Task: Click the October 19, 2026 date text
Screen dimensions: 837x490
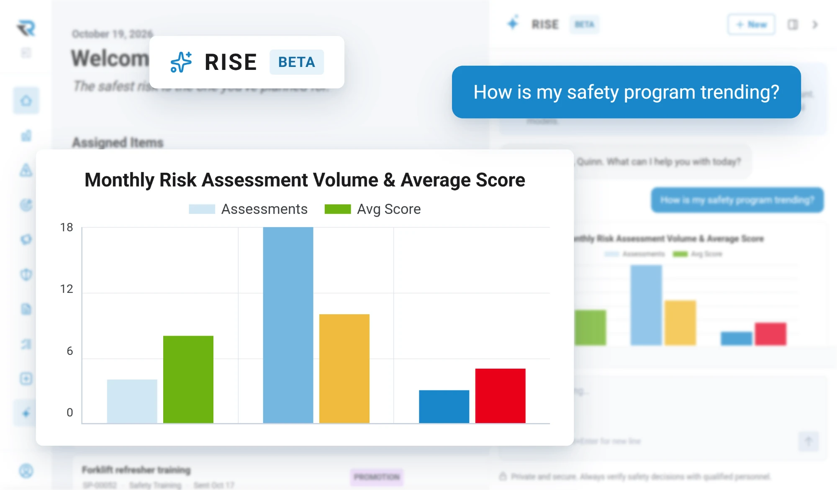Action: click(x=112, y=34)
